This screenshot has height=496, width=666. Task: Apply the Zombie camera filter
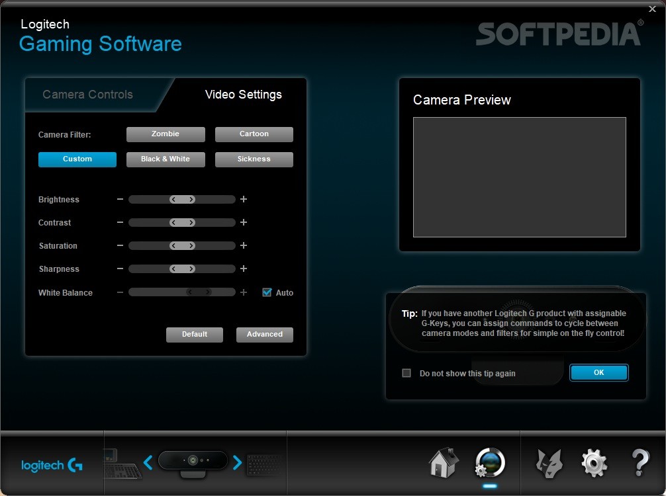[x=166, y=134]
